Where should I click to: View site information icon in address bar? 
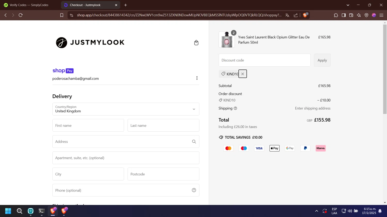point(72,15)
